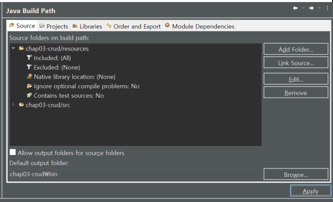This screenshot has height=202, width=333.
Task: Browse for the default output folder
Action: [296, 174]
